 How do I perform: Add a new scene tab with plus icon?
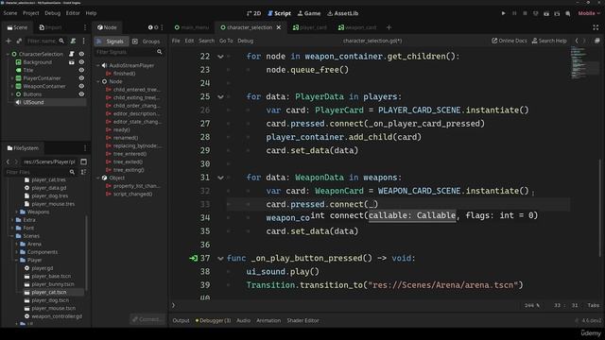(389, 27)
